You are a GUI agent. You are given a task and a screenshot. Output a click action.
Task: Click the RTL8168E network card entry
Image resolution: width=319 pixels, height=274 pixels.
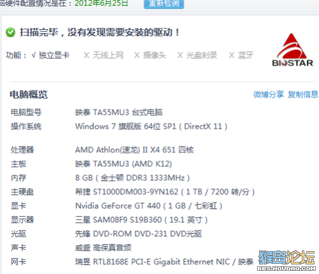point(164,262)
